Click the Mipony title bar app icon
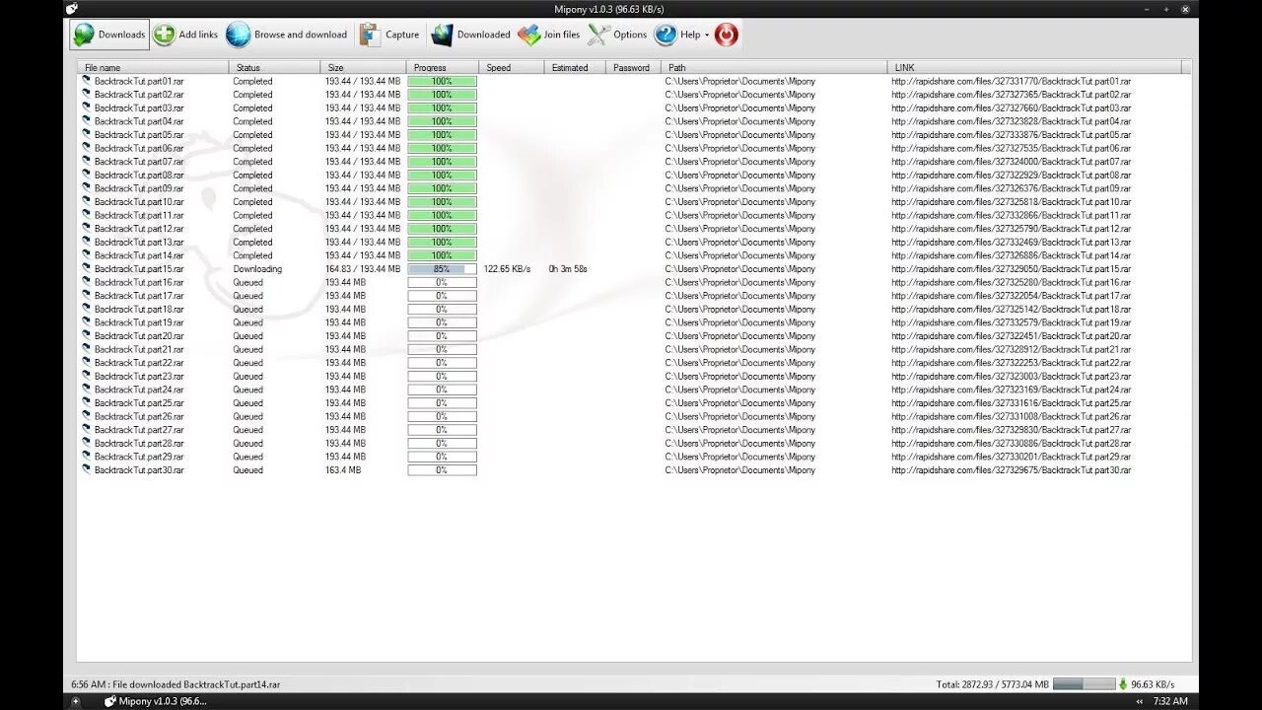The width and height of the screenshot is (1262, 710). click(72, 9)
